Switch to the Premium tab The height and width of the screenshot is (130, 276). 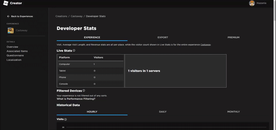(x=233, y=37)
